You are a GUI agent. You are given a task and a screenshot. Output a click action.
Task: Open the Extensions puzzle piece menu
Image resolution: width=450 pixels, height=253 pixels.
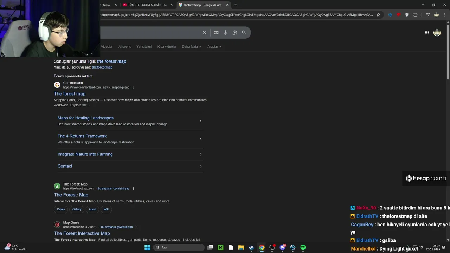click(x=415, y=15)
